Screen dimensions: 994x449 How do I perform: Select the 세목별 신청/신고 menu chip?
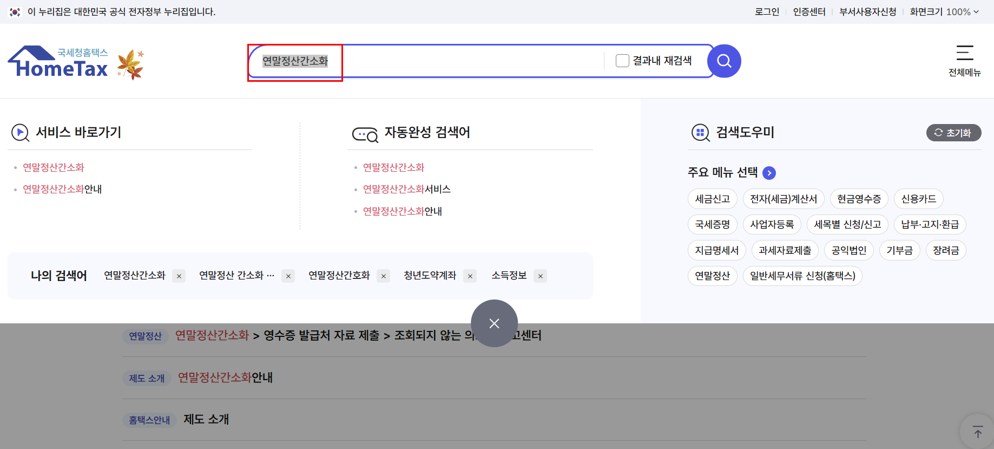(847, 224)
